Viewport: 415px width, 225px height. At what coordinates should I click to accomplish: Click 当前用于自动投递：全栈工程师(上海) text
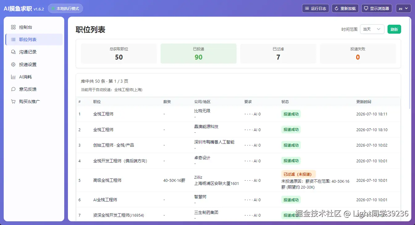click(x=111, y=90)
